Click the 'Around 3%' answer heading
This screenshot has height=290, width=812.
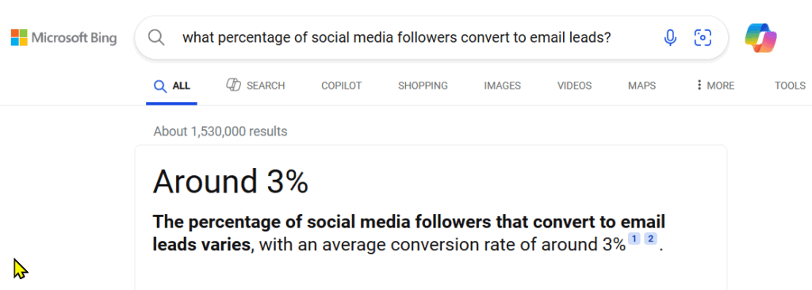231,181
